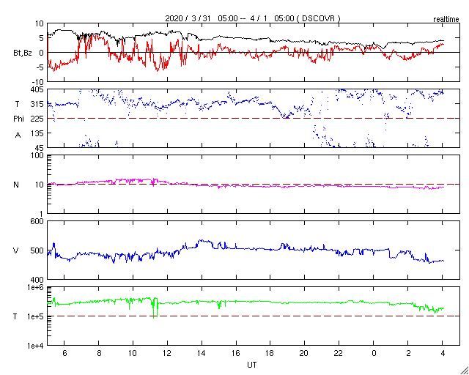Click the 'UT' time axis label

pos(252,365)
